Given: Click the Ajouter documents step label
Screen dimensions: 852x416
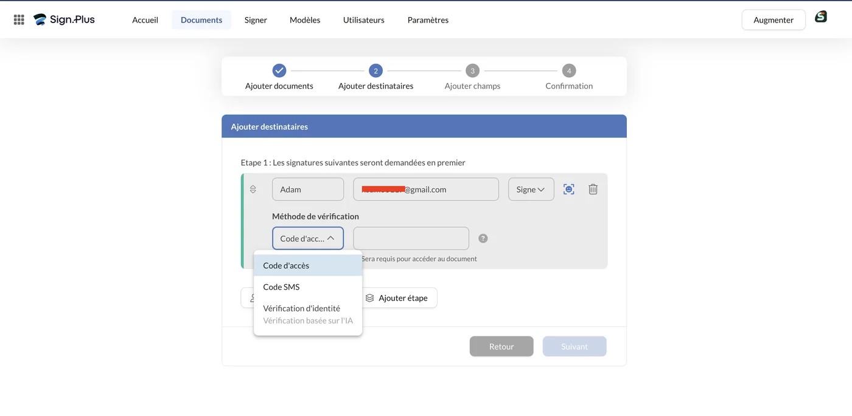Looking at the screenshot, I should coord(279,86).
